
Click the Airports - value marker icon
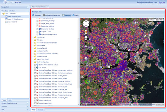pyautogui.click(x=40, y=32)
